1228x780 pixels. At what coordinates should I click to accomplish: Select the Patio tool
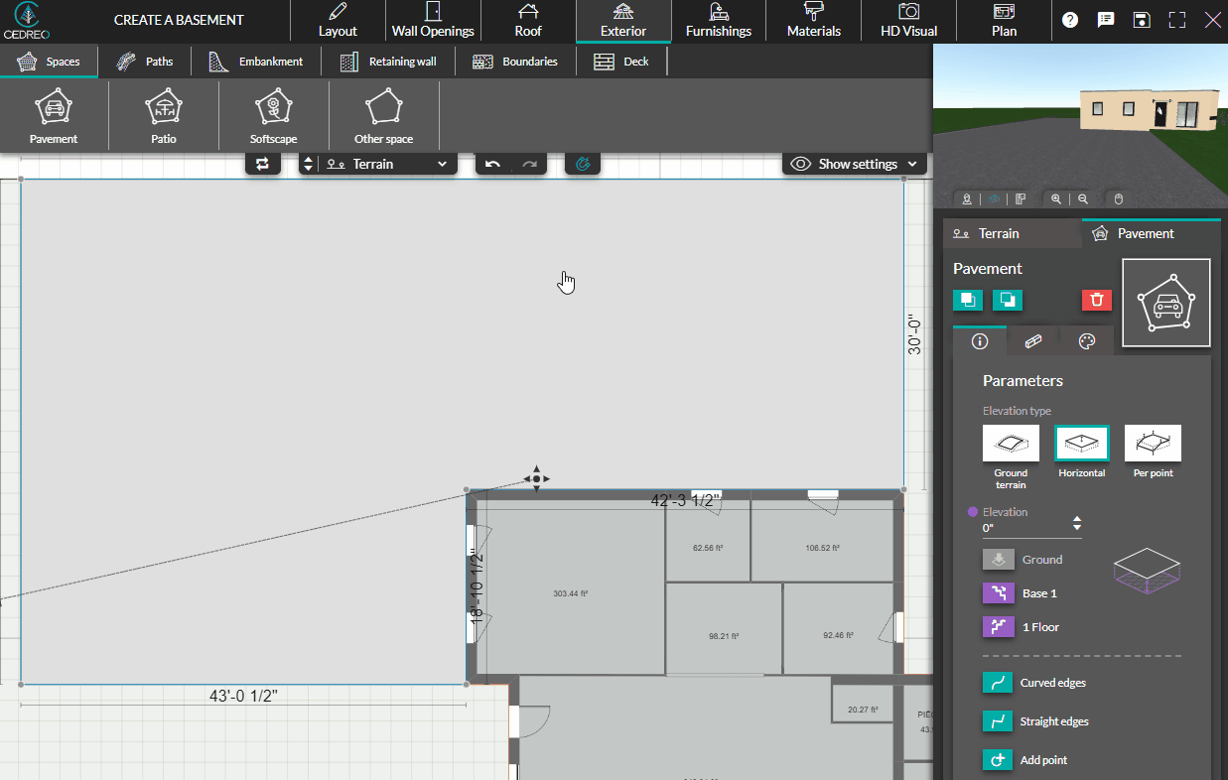point(163,115)
